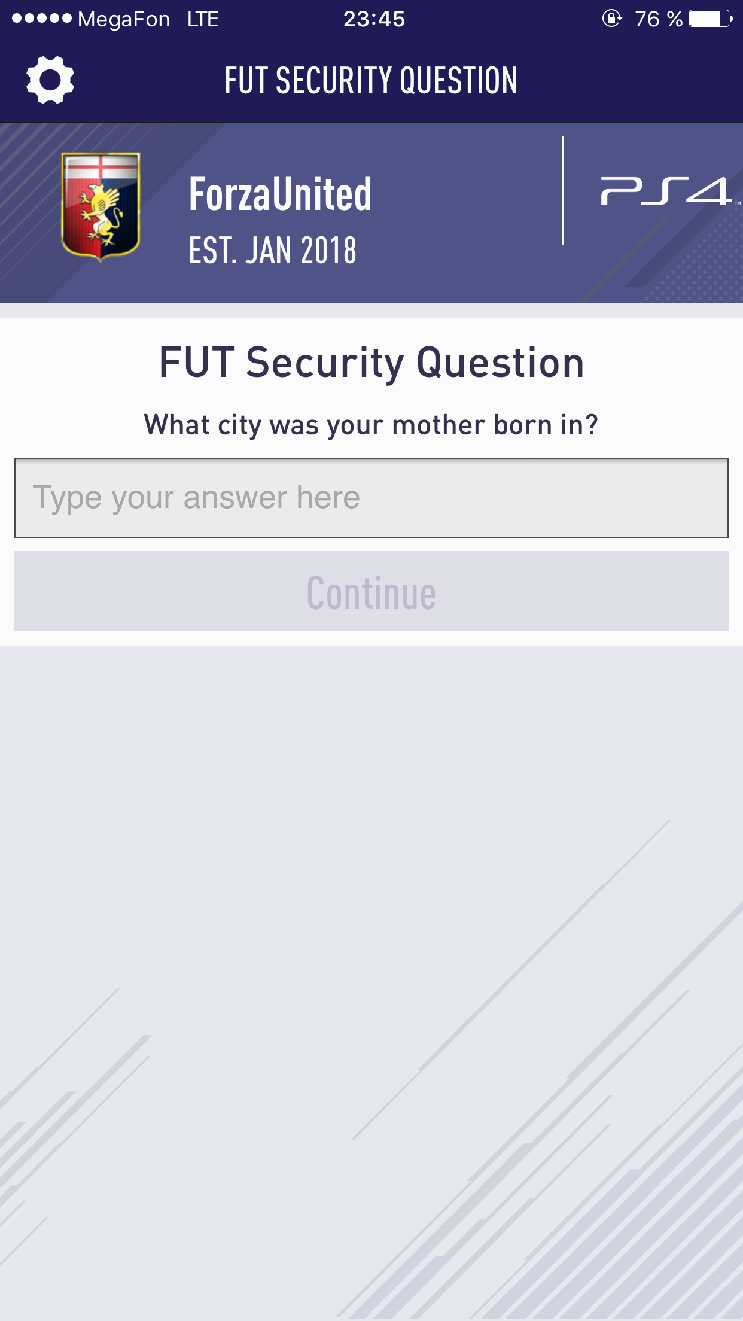The height and width of the screenshot is (1321, 743).
Task: Tap the rotation lock status icon
Action: [x=611, y=19]
